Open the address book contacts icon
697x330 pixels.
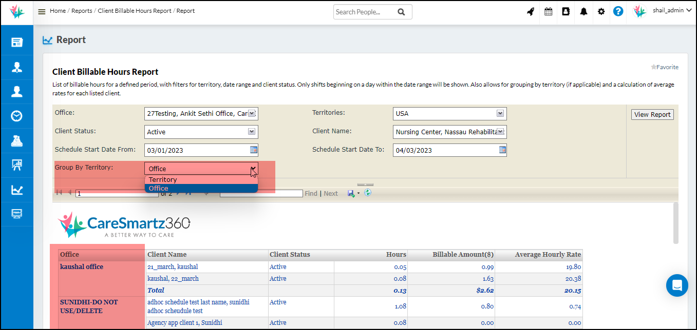(x=566, y=11)
